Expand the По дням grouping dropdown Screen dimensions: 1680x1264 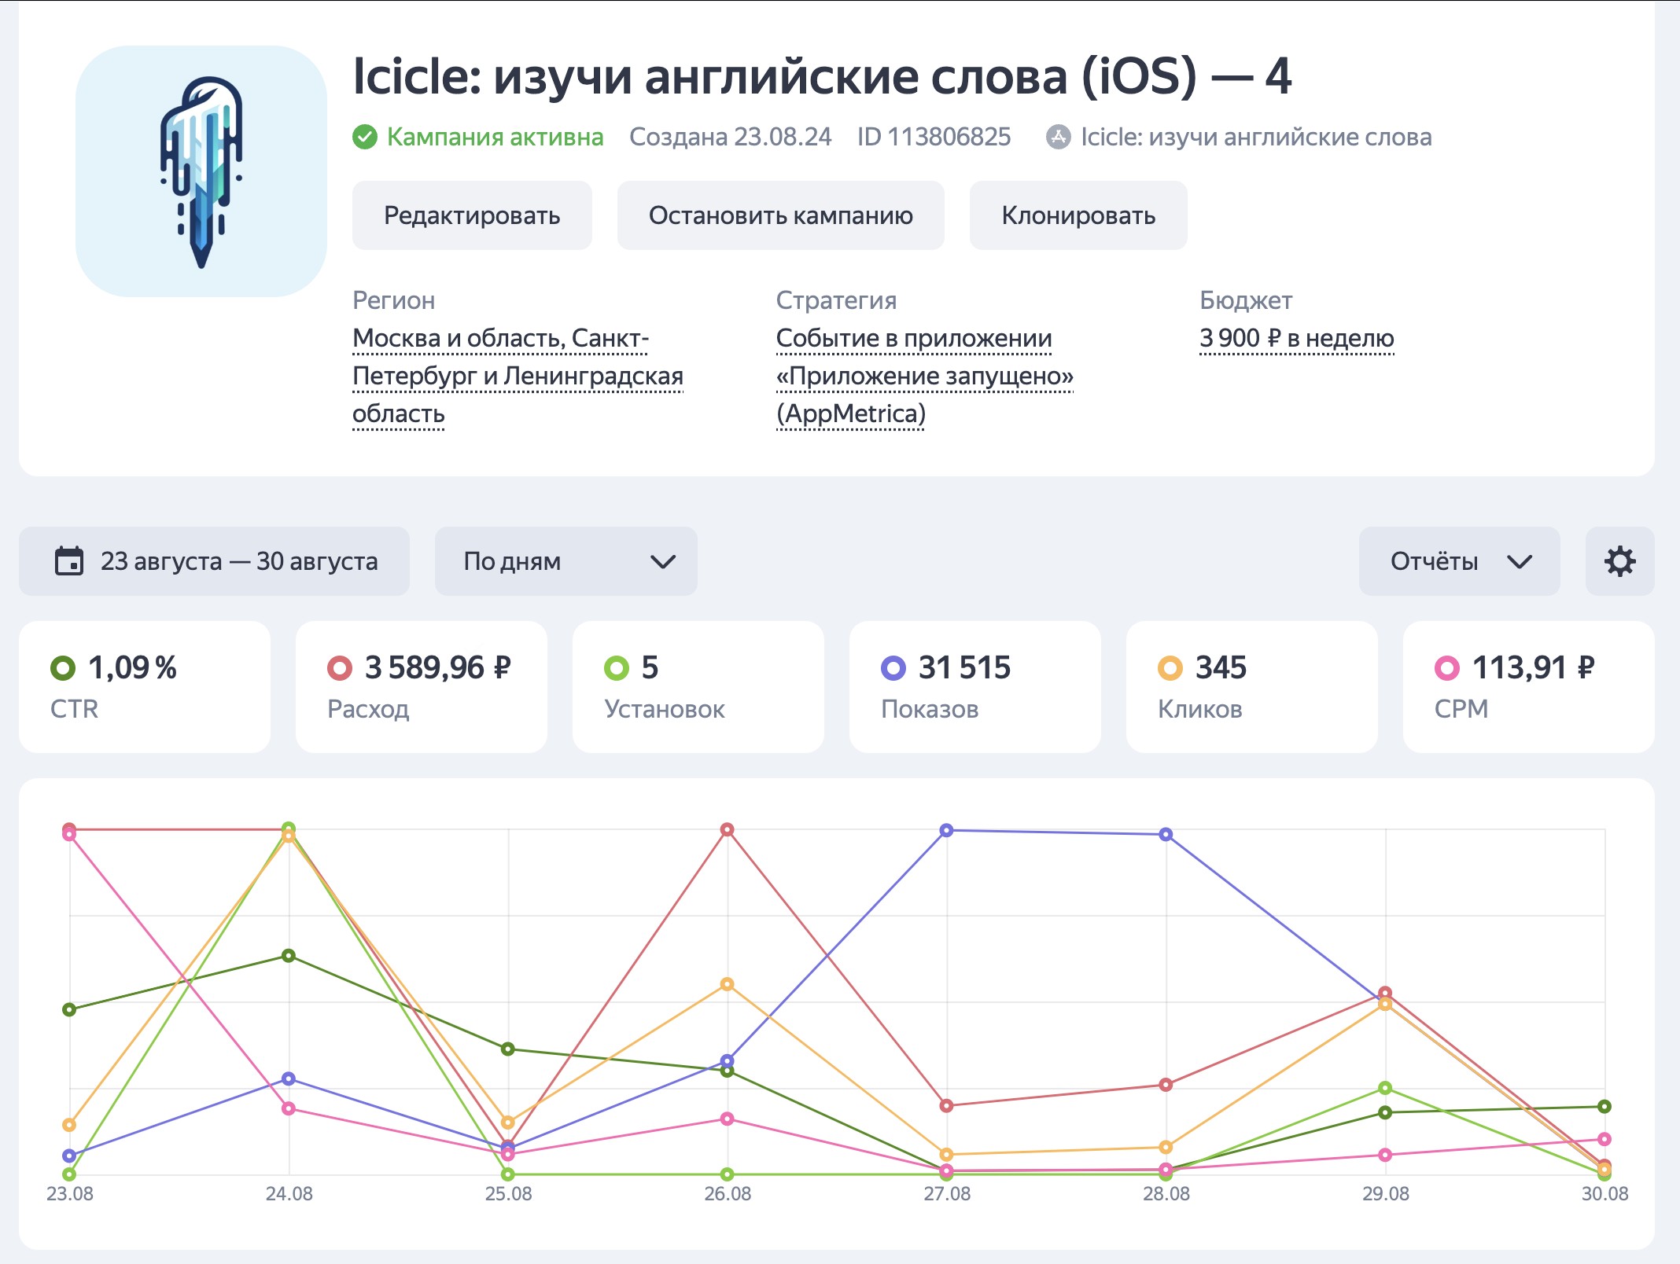pyautogui.click(x=566, y=561)
